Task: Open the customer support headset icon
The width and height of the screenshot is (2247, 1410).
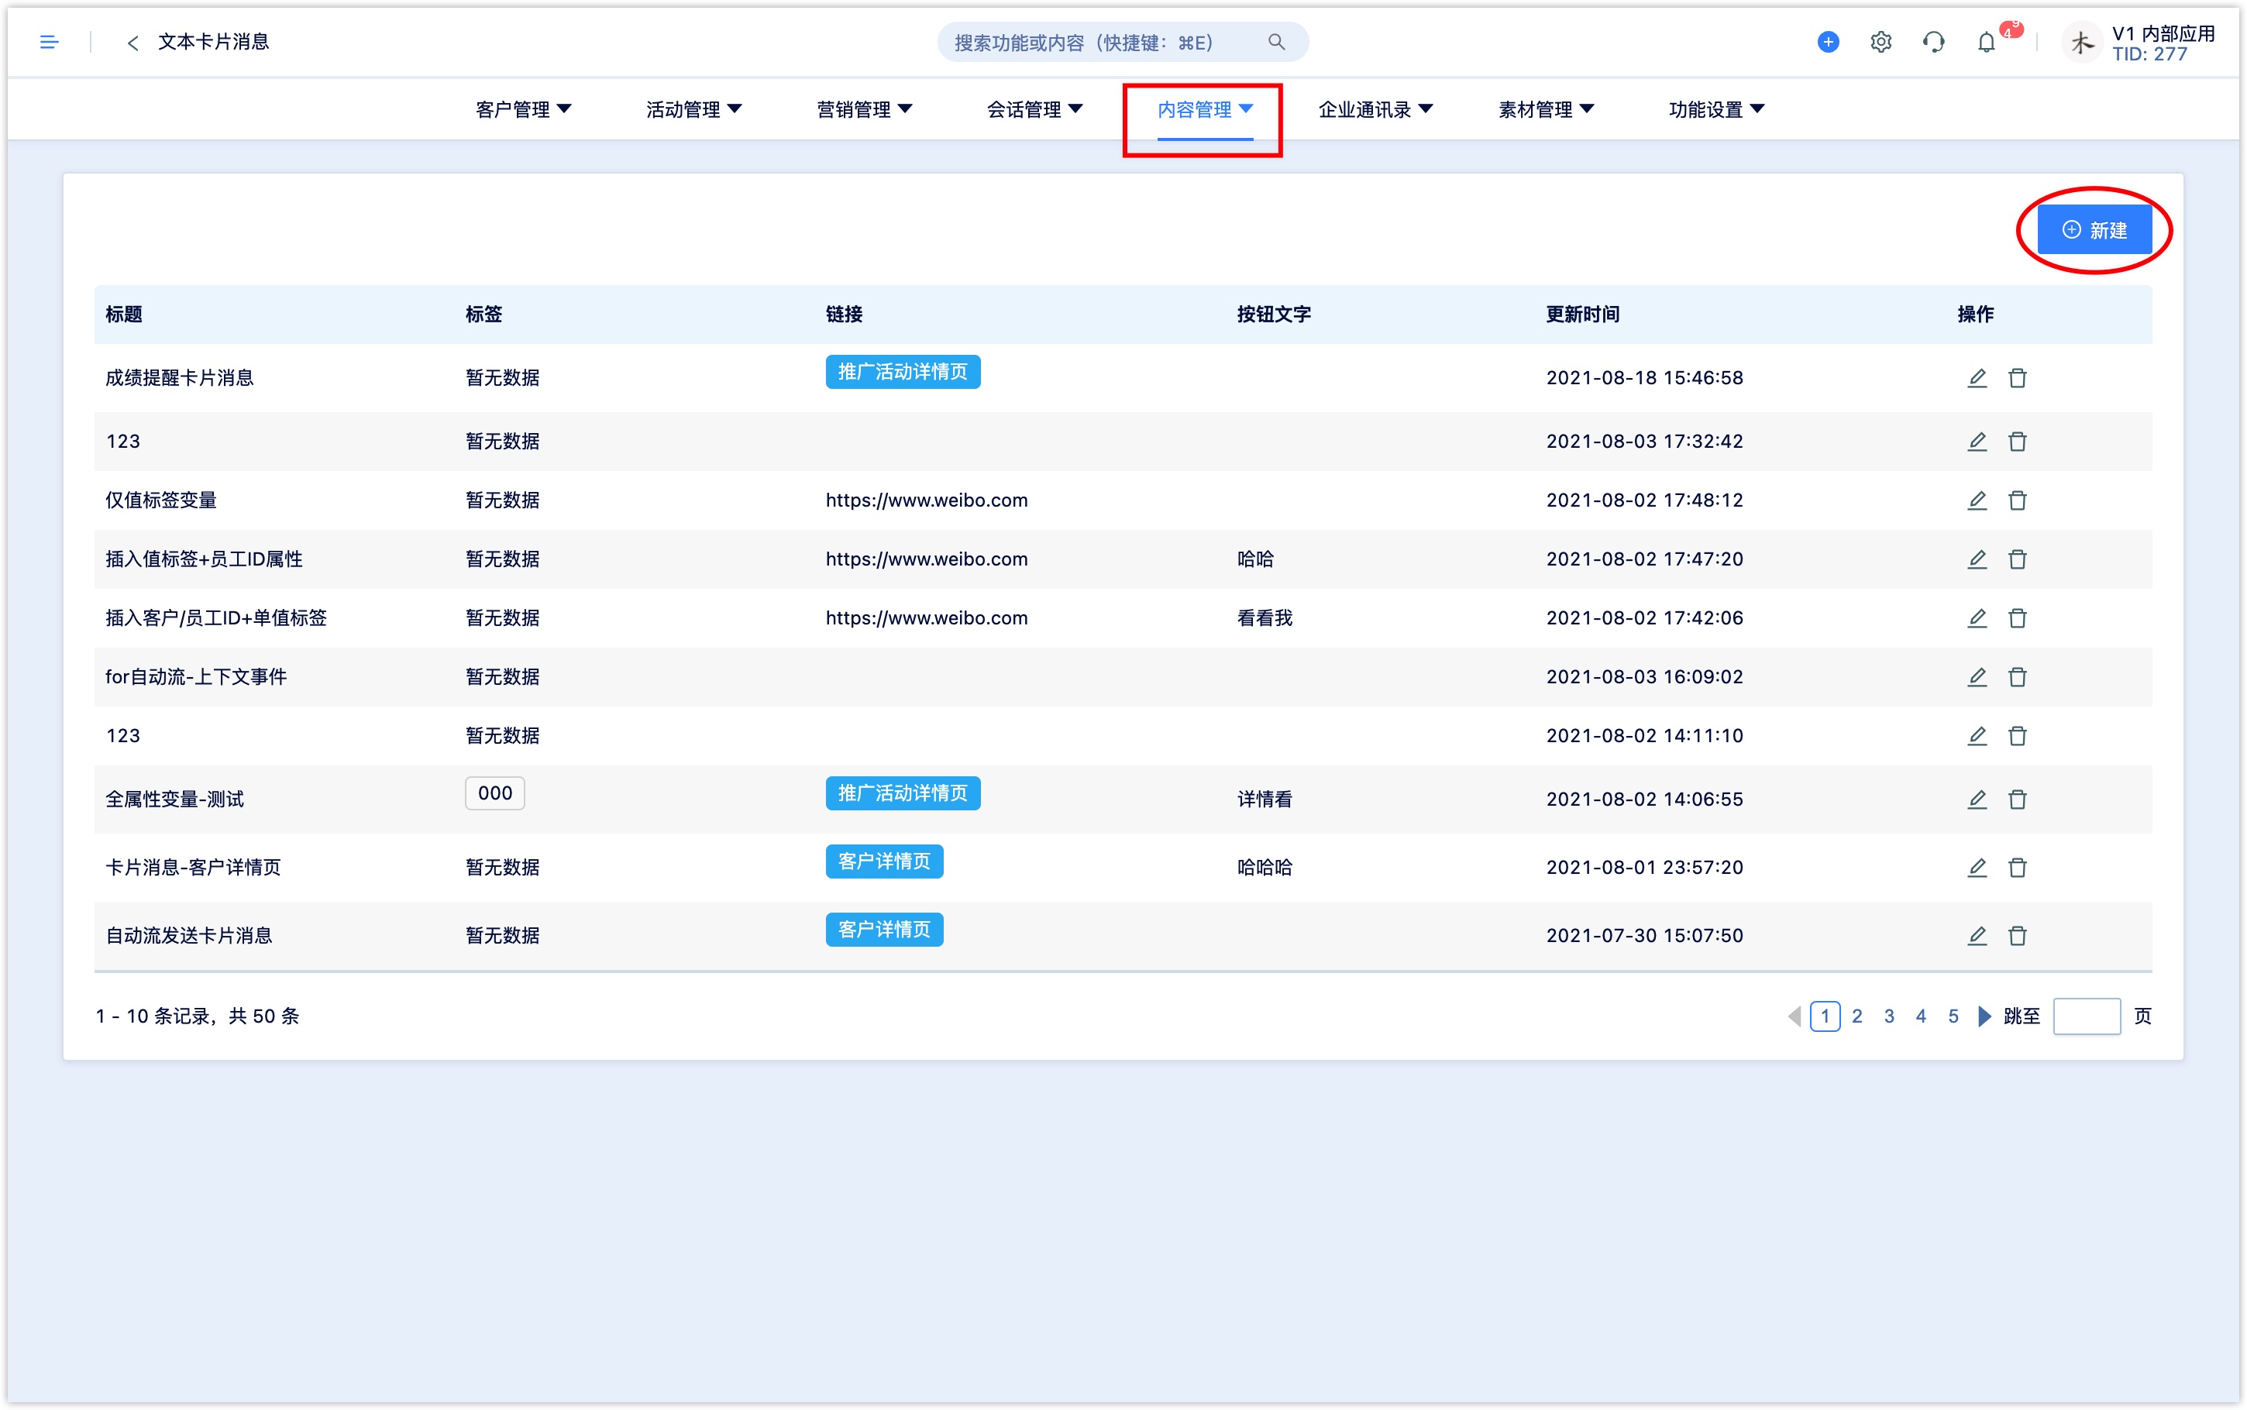Action: [1932, 42]
